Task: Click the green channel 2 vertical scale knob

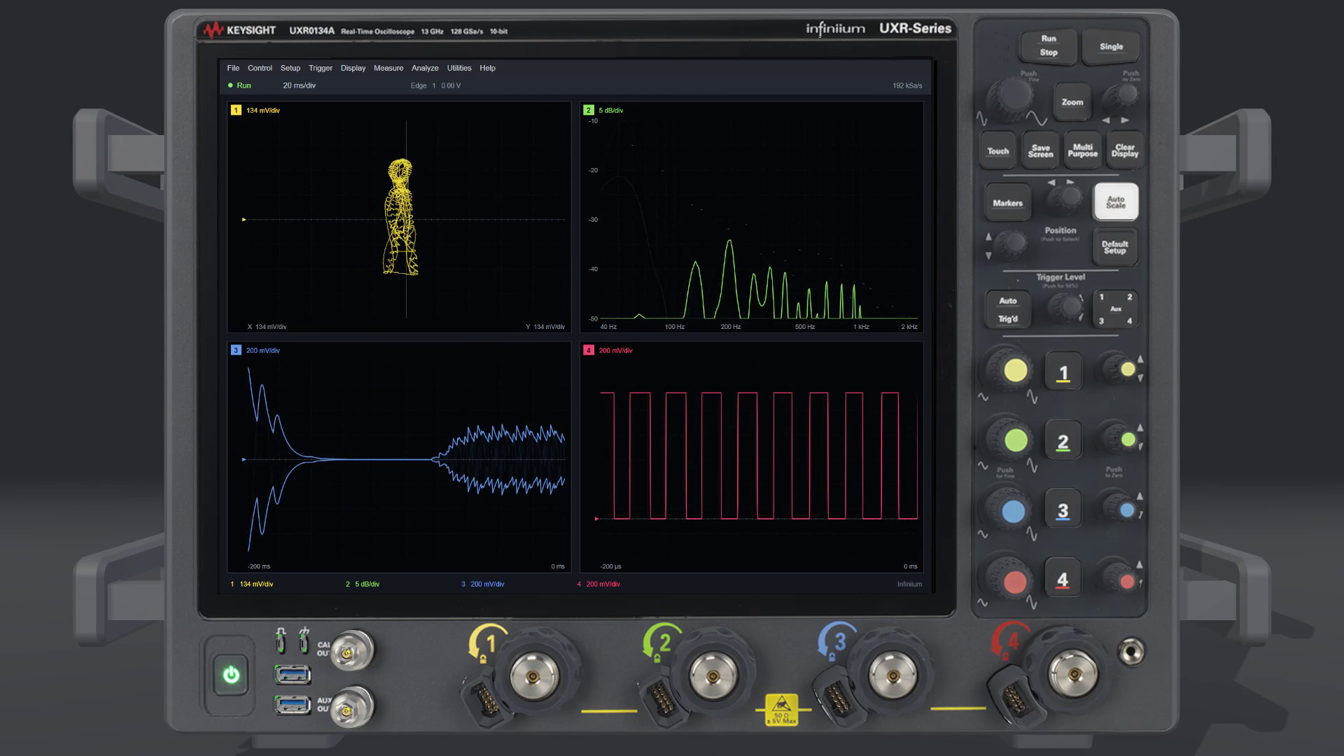Action: [1014, 440]
